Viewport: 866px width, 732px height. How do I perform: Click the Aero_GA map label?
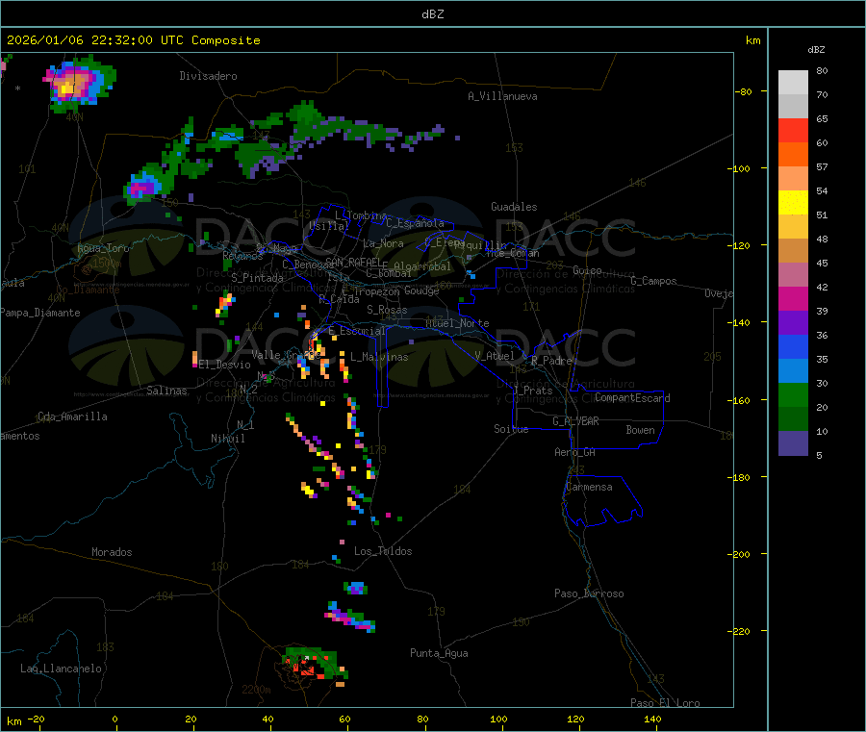[x=575, y=452]
